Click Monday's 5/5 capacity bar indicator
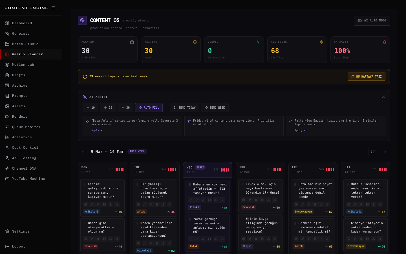The height and width of the screenshot is (254, 406). click(x=119, y=170)
